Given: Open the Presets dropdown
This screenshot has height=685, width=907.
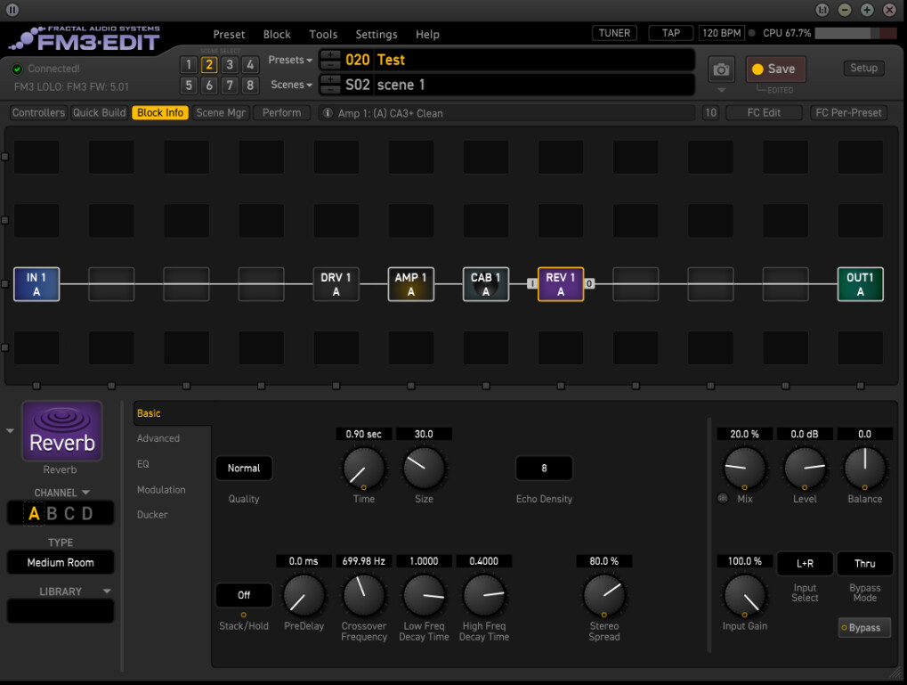Looking at the screenshot, I should click(290, 60).
